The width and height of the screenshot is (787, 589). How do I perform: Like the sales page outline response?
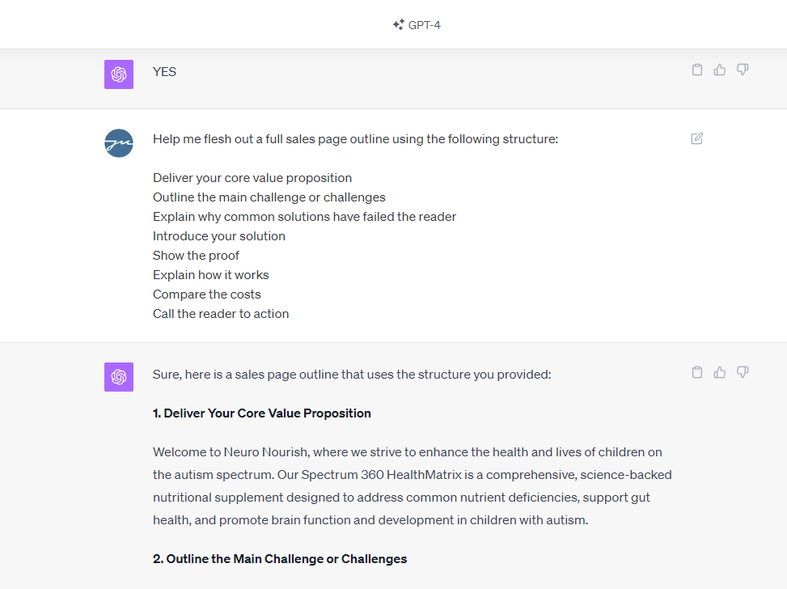tap(720, 372)
